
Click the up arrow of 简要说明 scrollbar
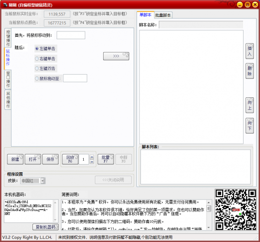tap(209, 202)
